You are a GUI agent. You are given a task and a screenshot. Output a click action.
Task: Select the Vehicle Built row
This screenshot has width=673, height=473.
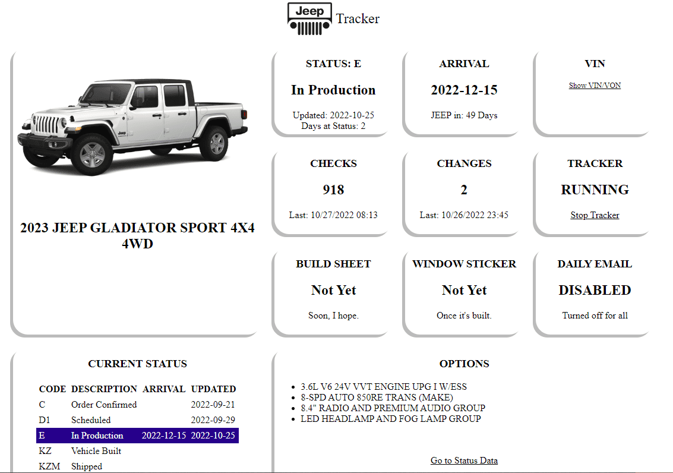[x=137, y=450]
